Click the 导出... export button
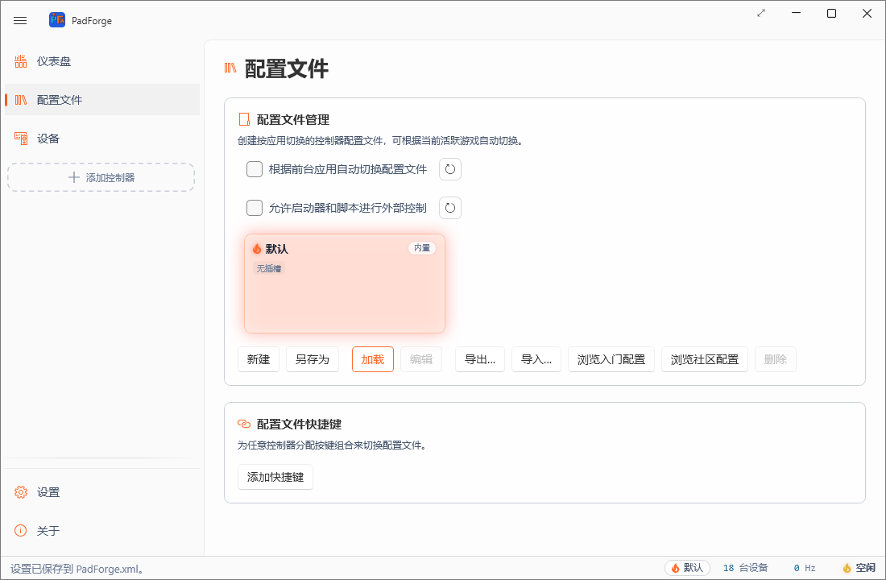 click(x=480, y=359)
